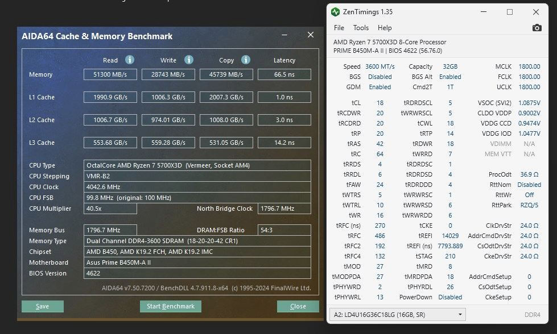Click the PRIME B450M-A II BIOS line
This screenshot has height=334, width=557.
[x=387, y=51]
